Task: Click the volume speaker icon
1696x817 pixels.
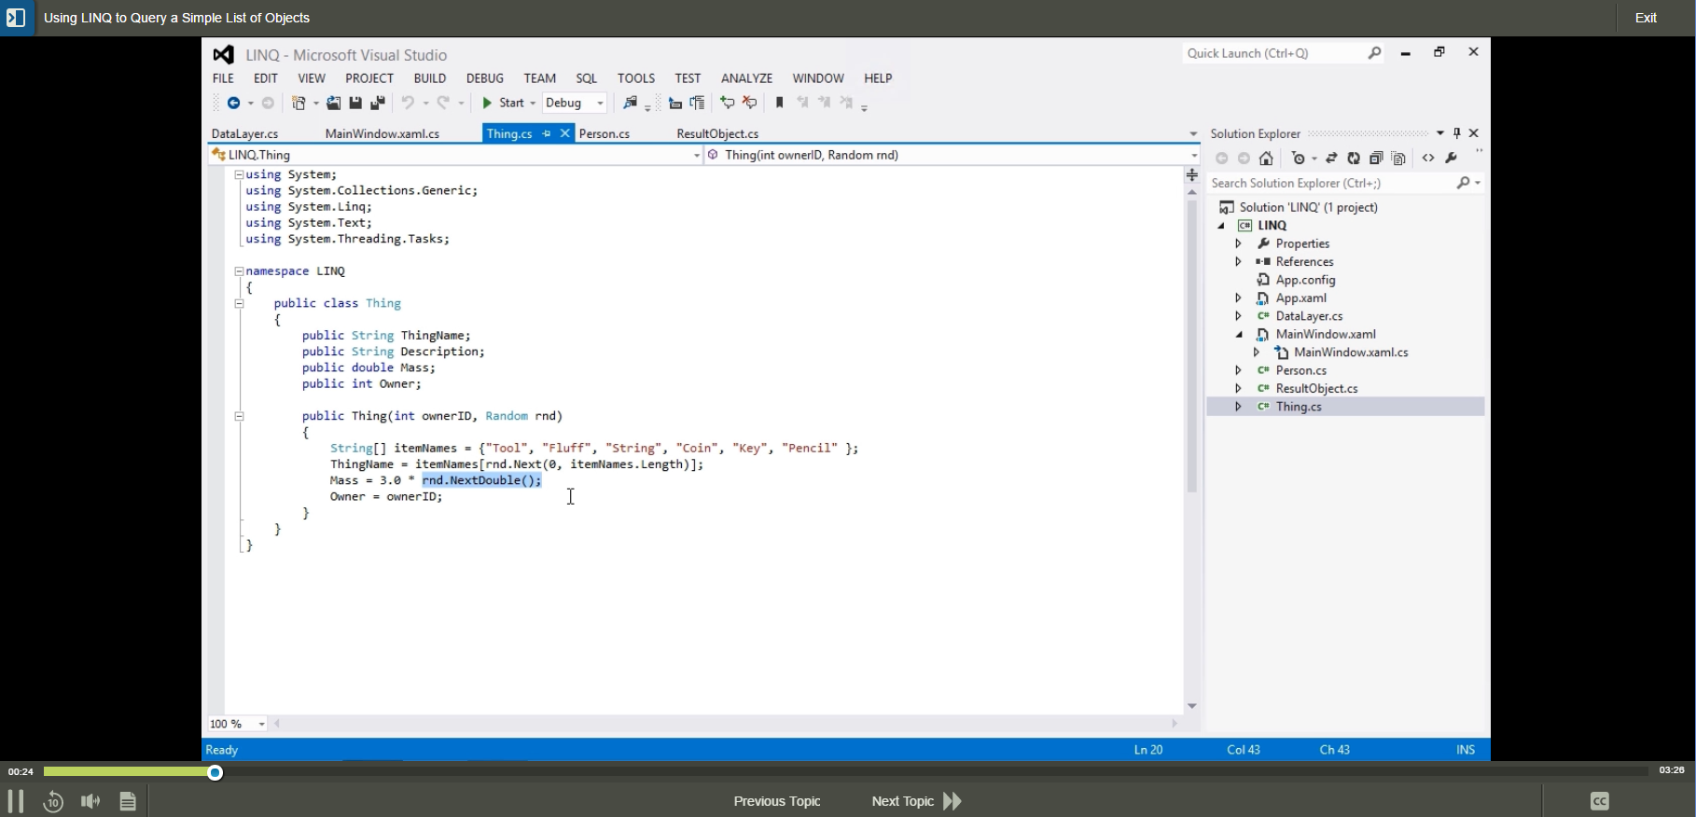Action: 90,801
